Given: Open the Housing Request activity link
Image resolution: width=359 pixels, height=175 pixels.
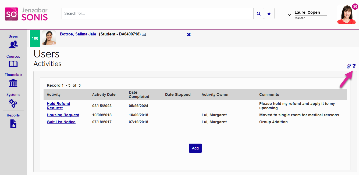Looking at the screenshot, I should click(63, 115).
